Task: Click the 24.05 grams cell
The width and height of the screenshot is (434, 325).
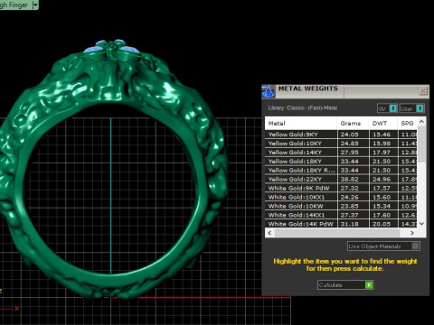Action: pyautogui.click(x=353, y=135)
